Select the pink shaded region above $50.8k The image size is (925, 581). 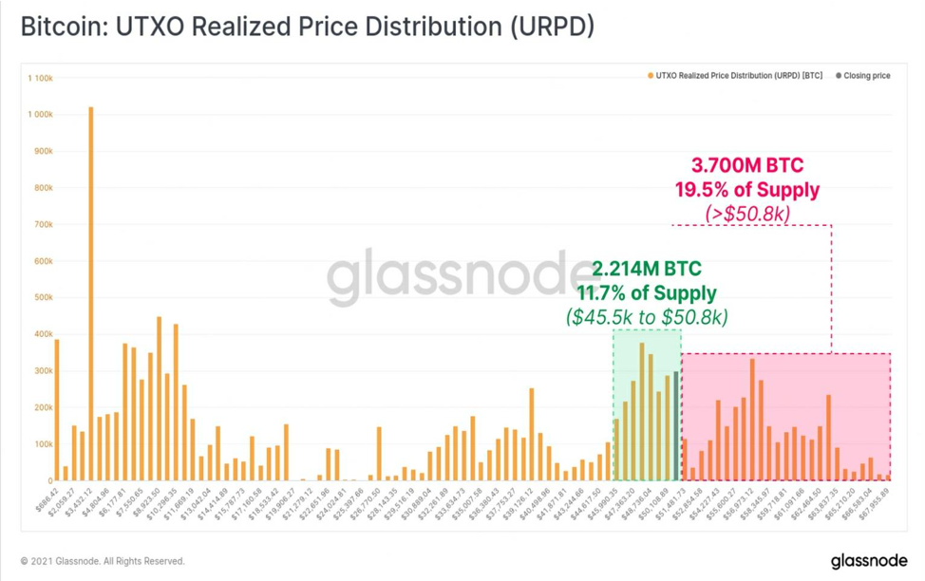click(x=785, y=417)
